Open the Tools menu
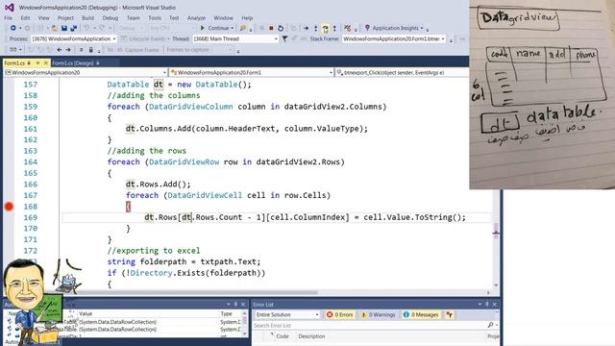Image resolution: width=615 pixels, height=346 pixels. coord(155,18)
